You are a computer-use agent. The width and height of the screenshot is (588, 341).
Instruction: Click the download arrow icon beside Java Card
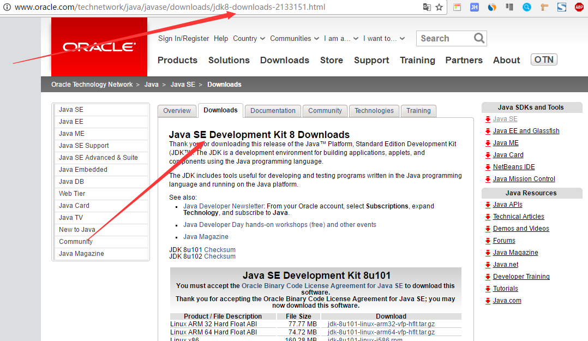488,155
